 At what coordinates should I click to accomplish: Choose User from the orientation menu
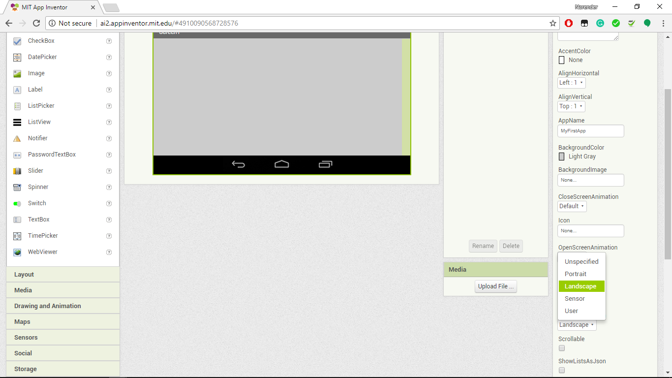(x=581, y=311)
